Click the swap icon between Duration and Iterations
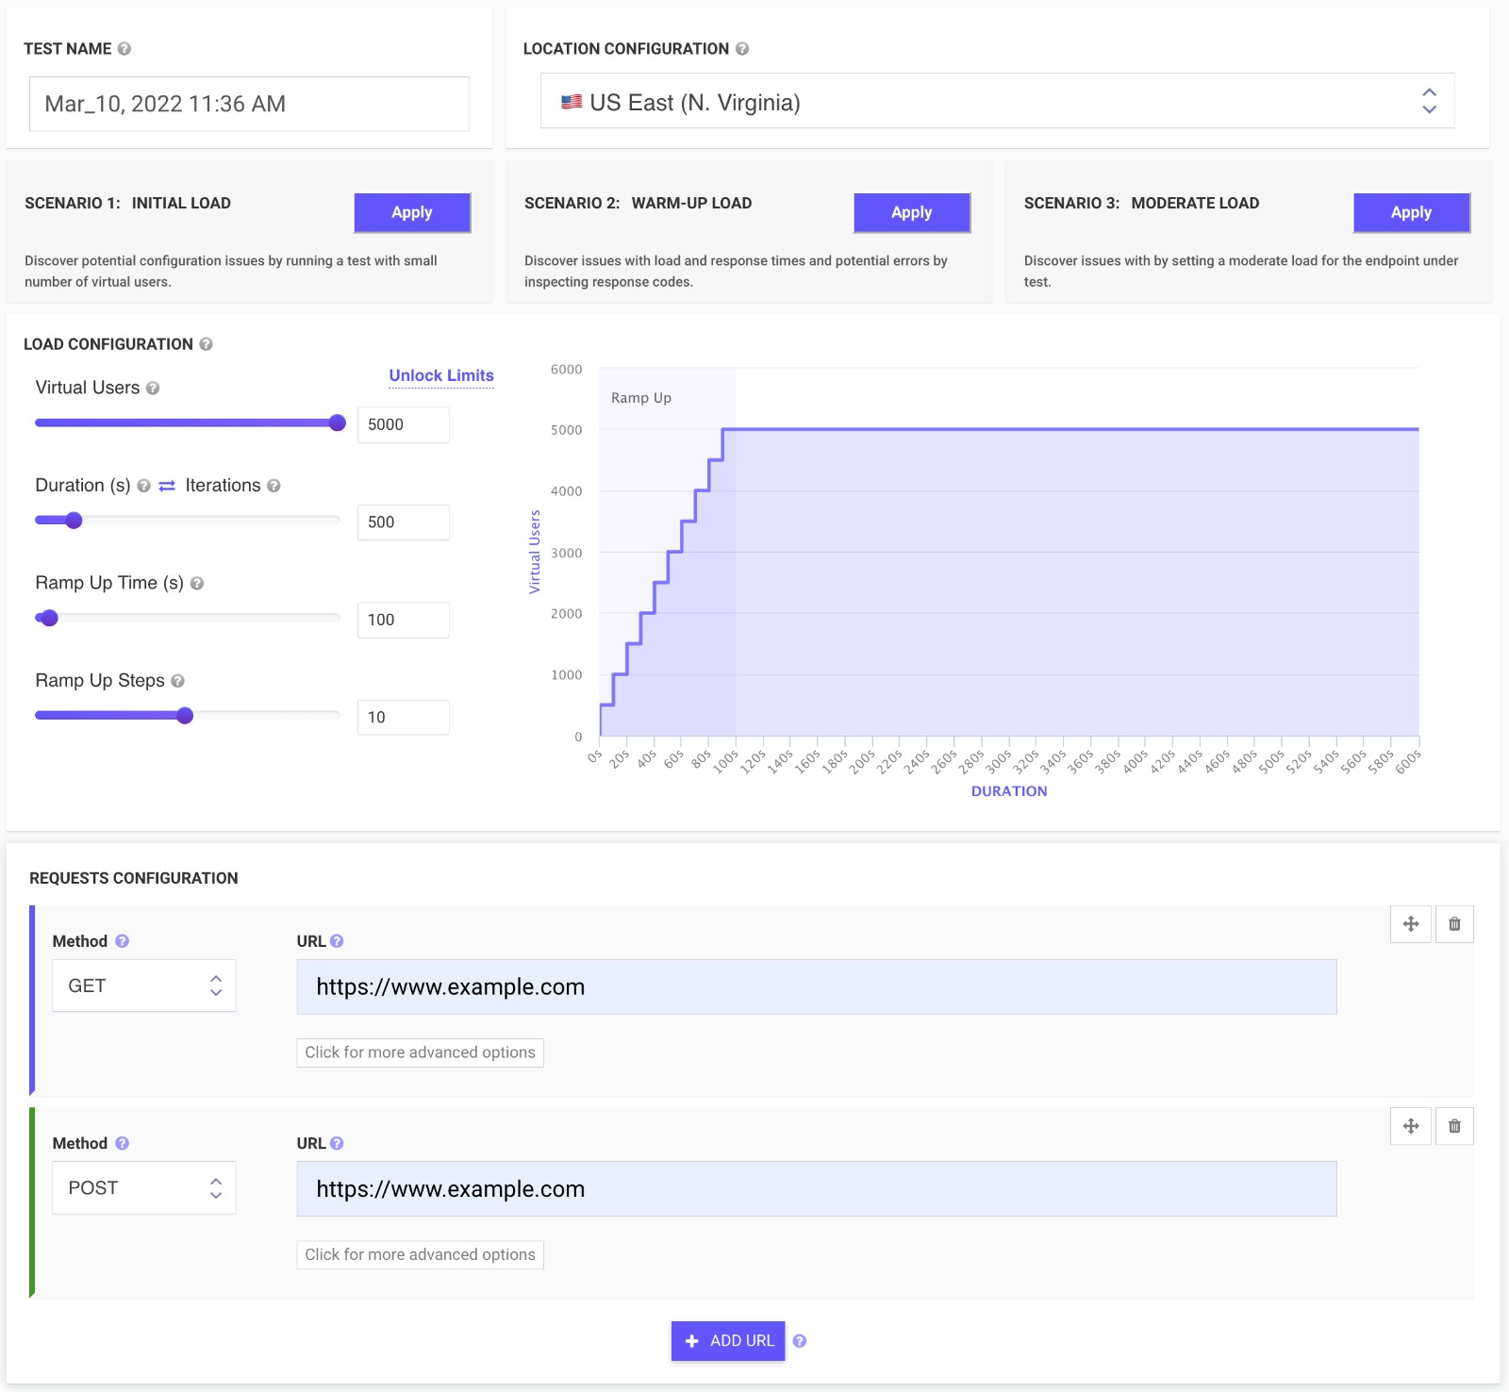Image resolution: width=1509 pixels, height=1392 pixels. (x=167, y=485)
